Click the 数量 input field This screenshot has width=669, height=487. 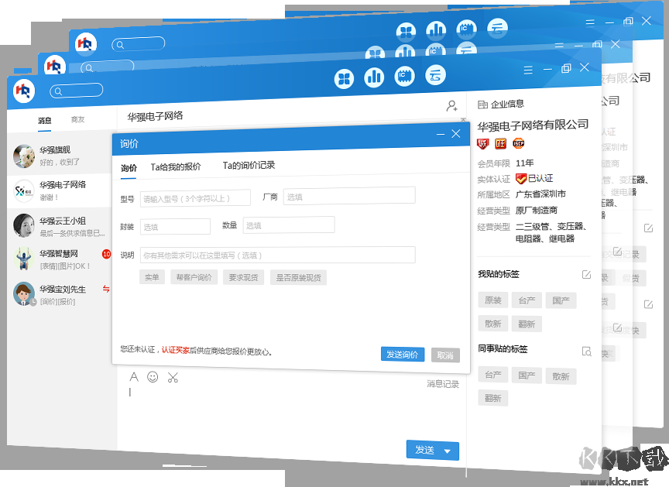click(x=289, y=225)
